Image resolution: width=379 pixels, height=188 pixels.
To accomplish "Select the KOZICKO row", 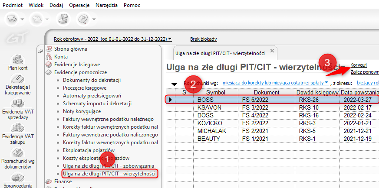I will point(272,123).
